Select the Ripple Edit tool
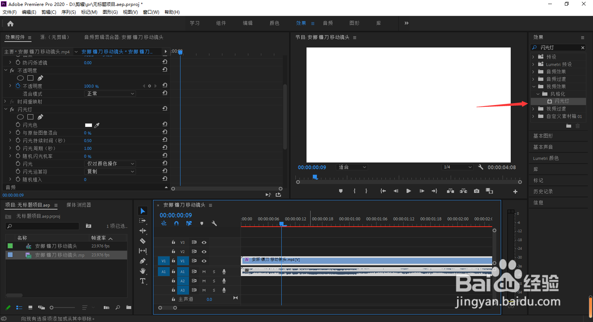 pos(143,231)
